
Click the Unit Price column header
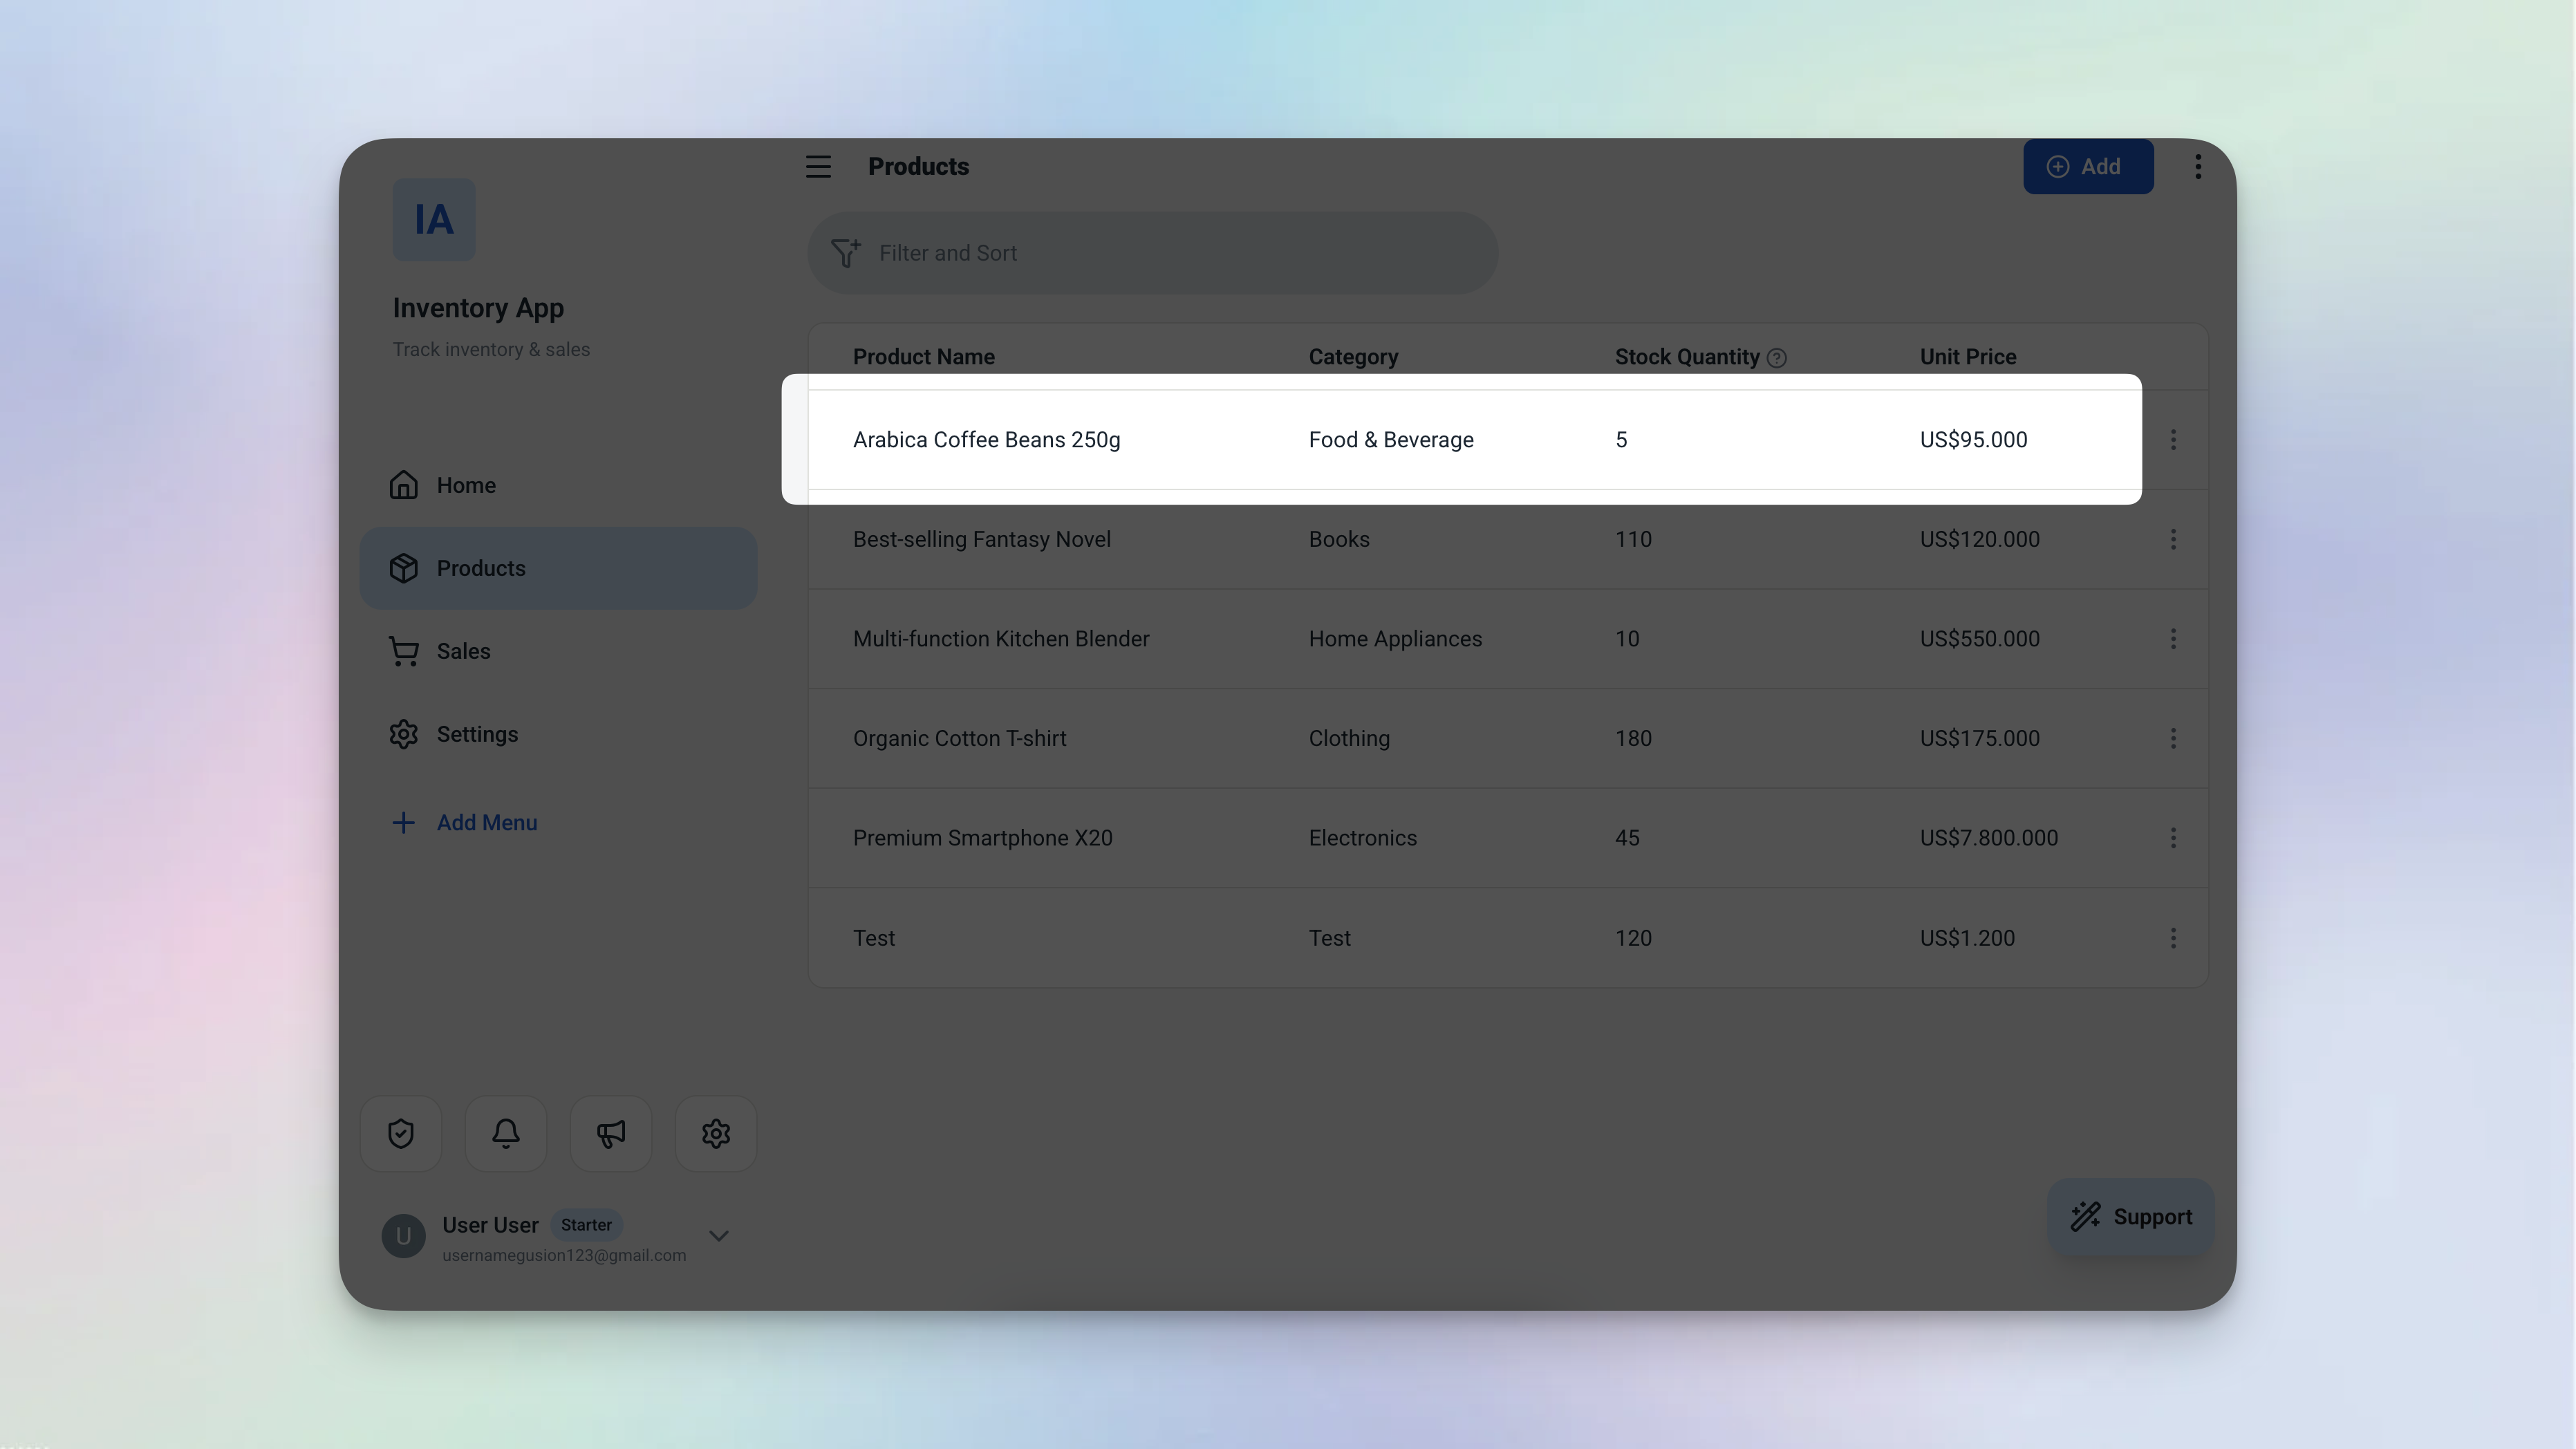[1967, 357]
